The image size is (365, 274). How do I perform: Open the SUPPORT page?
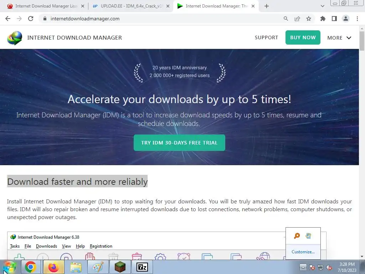click(x=266, y=37)
